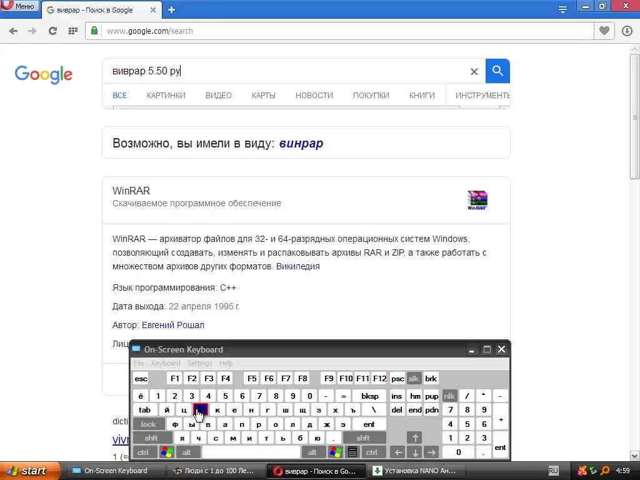This screenshot has width=640, height=480.
Task: Click the esc key on the on-screen keyboard
Action: [141, 379]
